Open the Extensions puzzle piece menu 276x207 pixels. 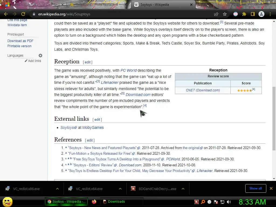pyautogui.click(x=244, y=14)
